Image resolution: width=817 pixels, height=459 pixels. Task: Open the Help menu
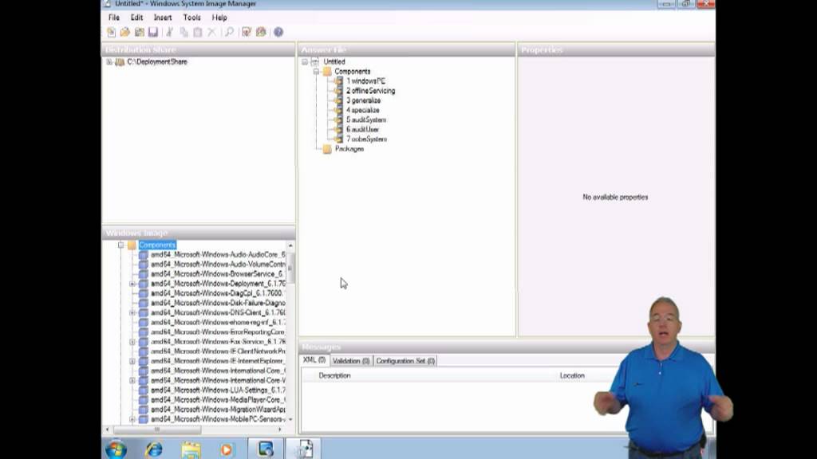(219, 18)
